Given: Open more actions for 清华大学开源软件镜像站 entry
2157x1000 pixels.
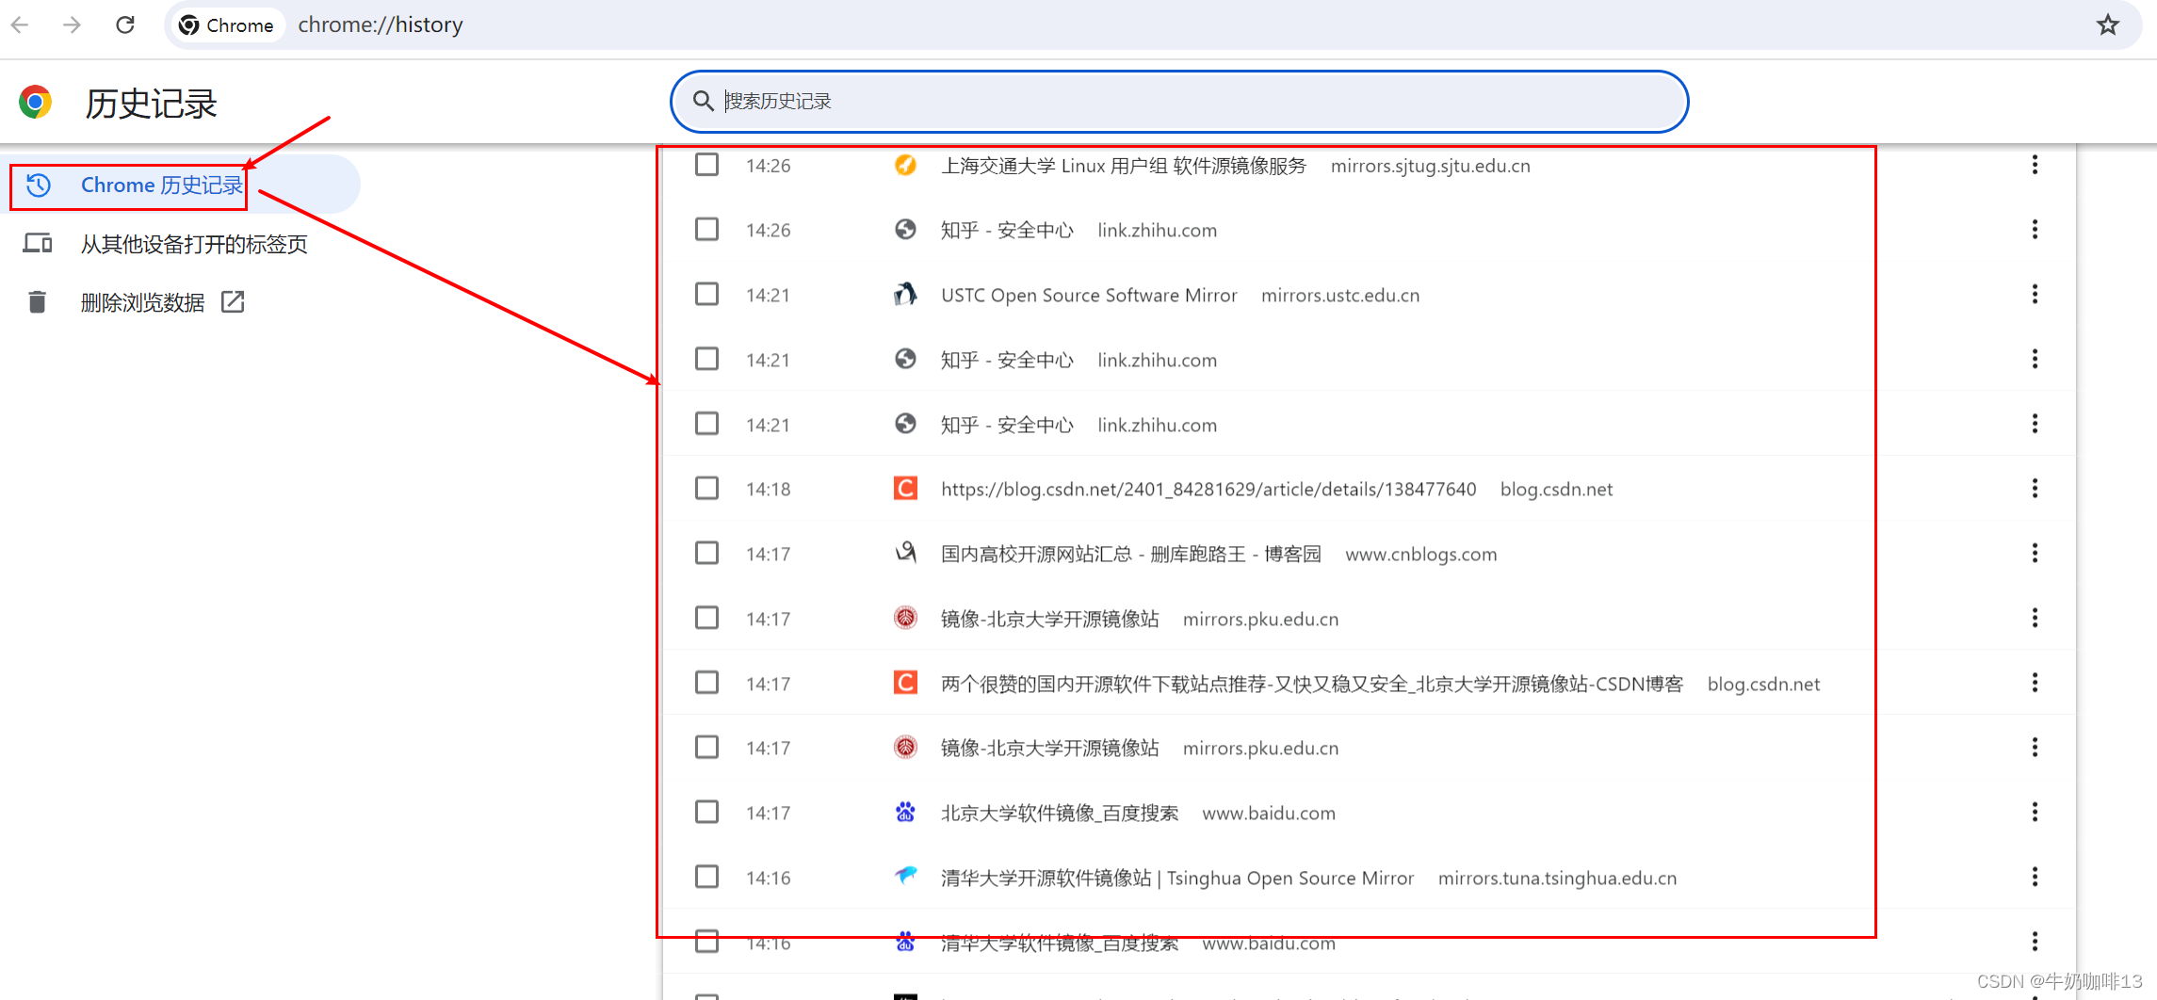Looking at the screenshot, I should [2035, 878].
